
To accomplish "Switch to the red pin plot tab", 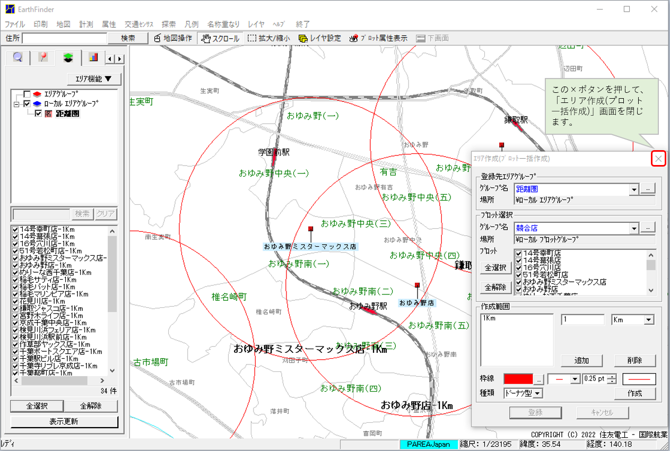I will 43,57.
